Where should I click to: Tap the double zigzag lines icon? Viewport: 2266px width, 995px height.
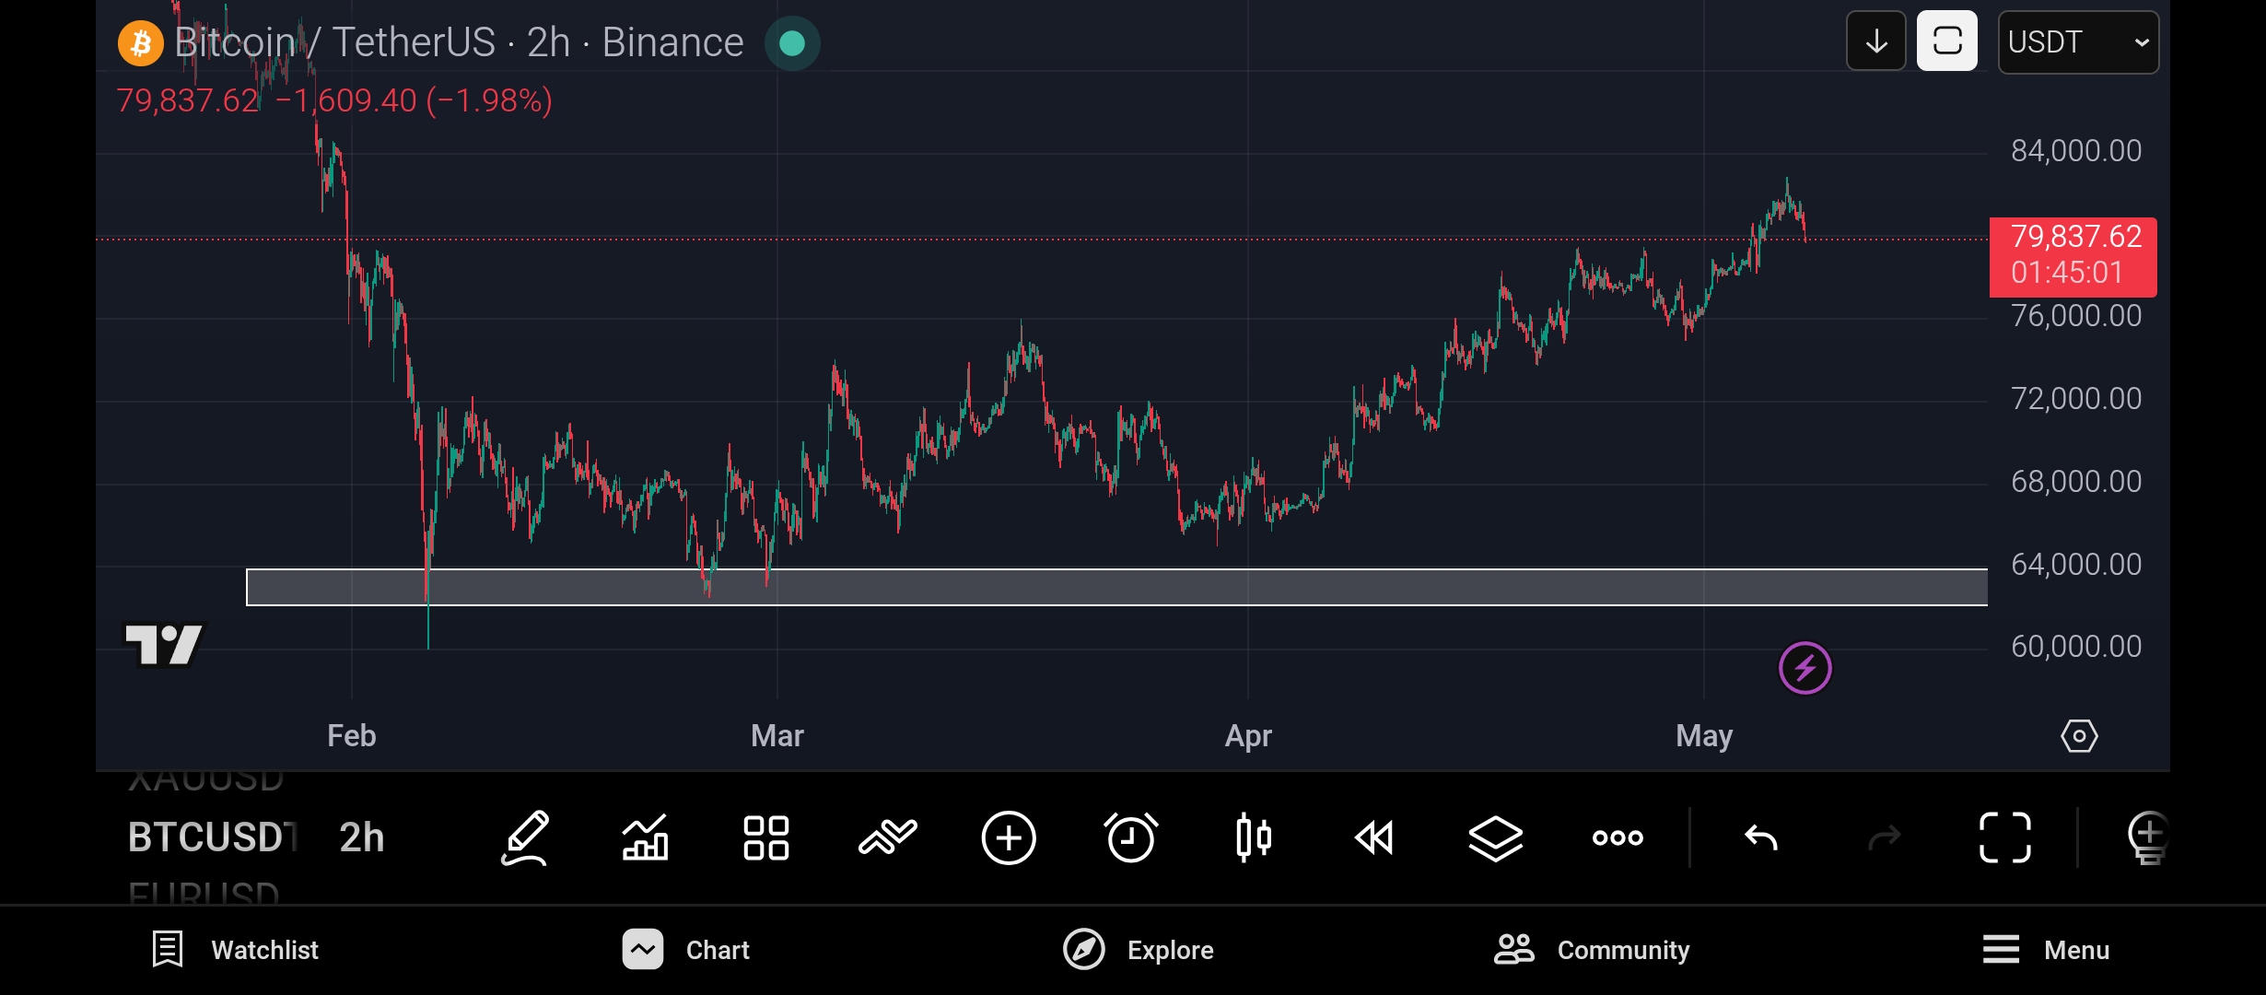click(888, 838)
